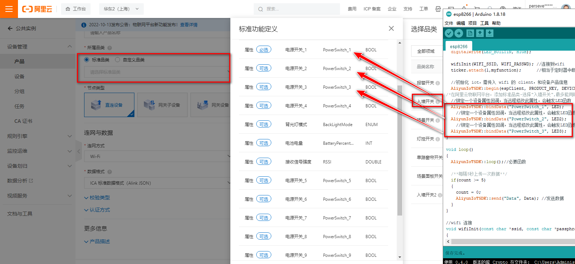Expand the 视频服务 sidebar section

pos(70,196)
